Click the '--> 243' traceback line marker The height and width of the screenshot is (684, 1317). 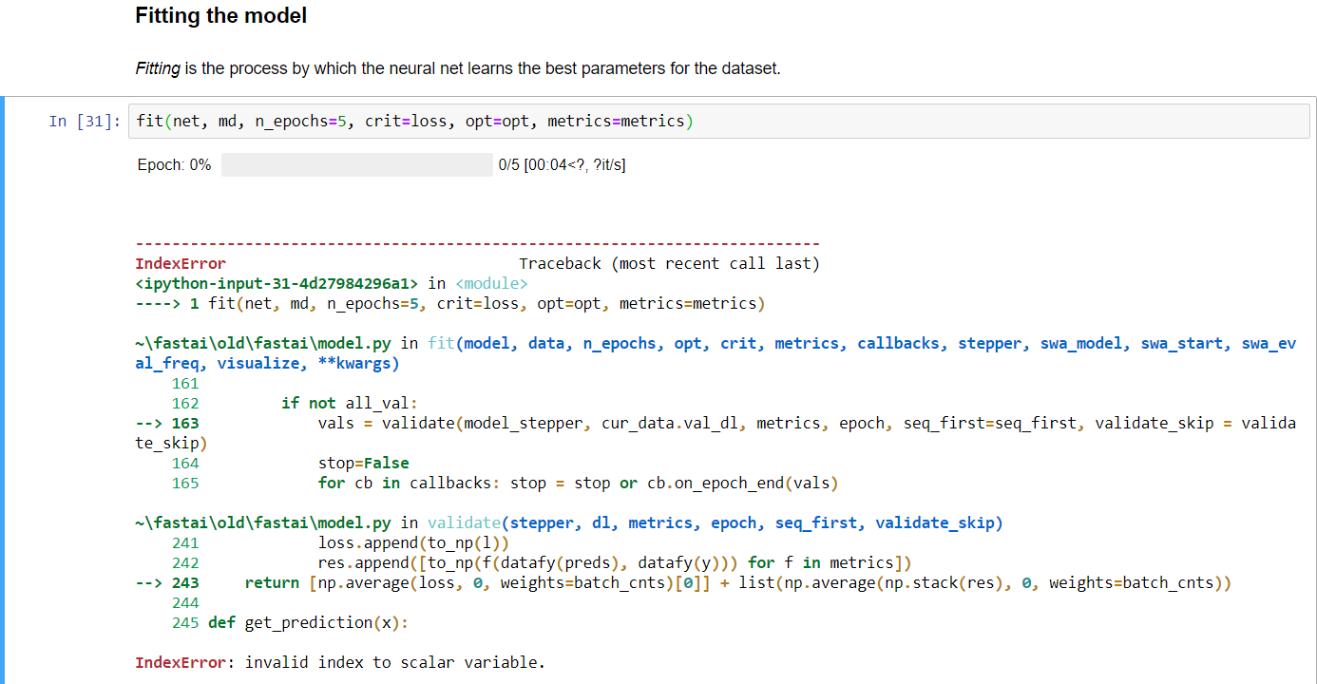(167, 583)
